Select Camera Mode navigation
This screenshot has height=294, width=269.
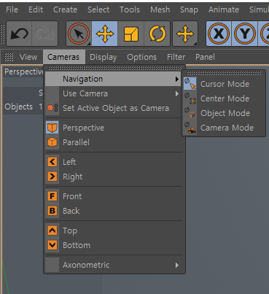tap(227, 128)
